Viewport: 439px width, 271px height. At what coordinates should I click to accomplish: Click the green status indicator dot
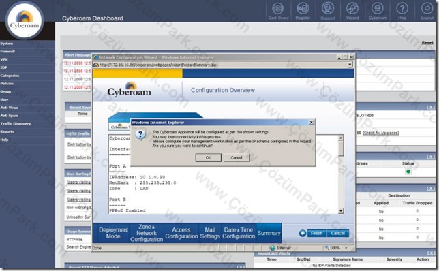point(408,172)
